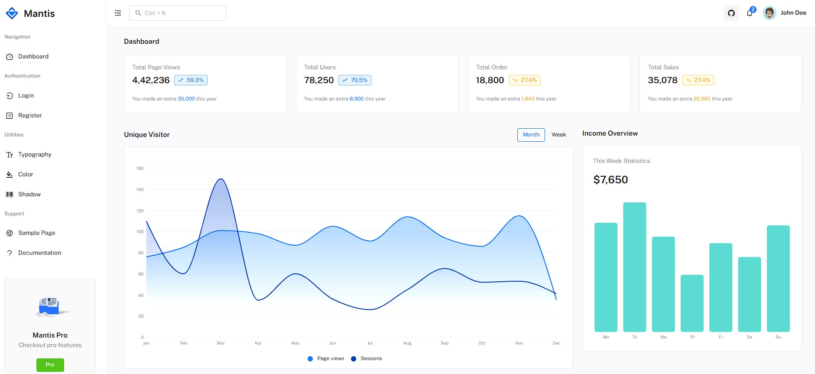Go to the Login page
The width and height of the screenshot is (815, 374).
click(x=26, y=96)
